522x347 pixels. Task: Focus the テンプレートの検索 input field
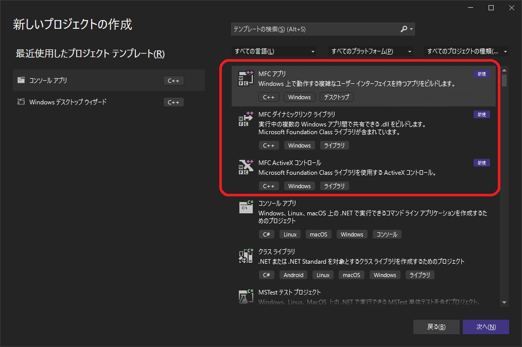(315, 29)
